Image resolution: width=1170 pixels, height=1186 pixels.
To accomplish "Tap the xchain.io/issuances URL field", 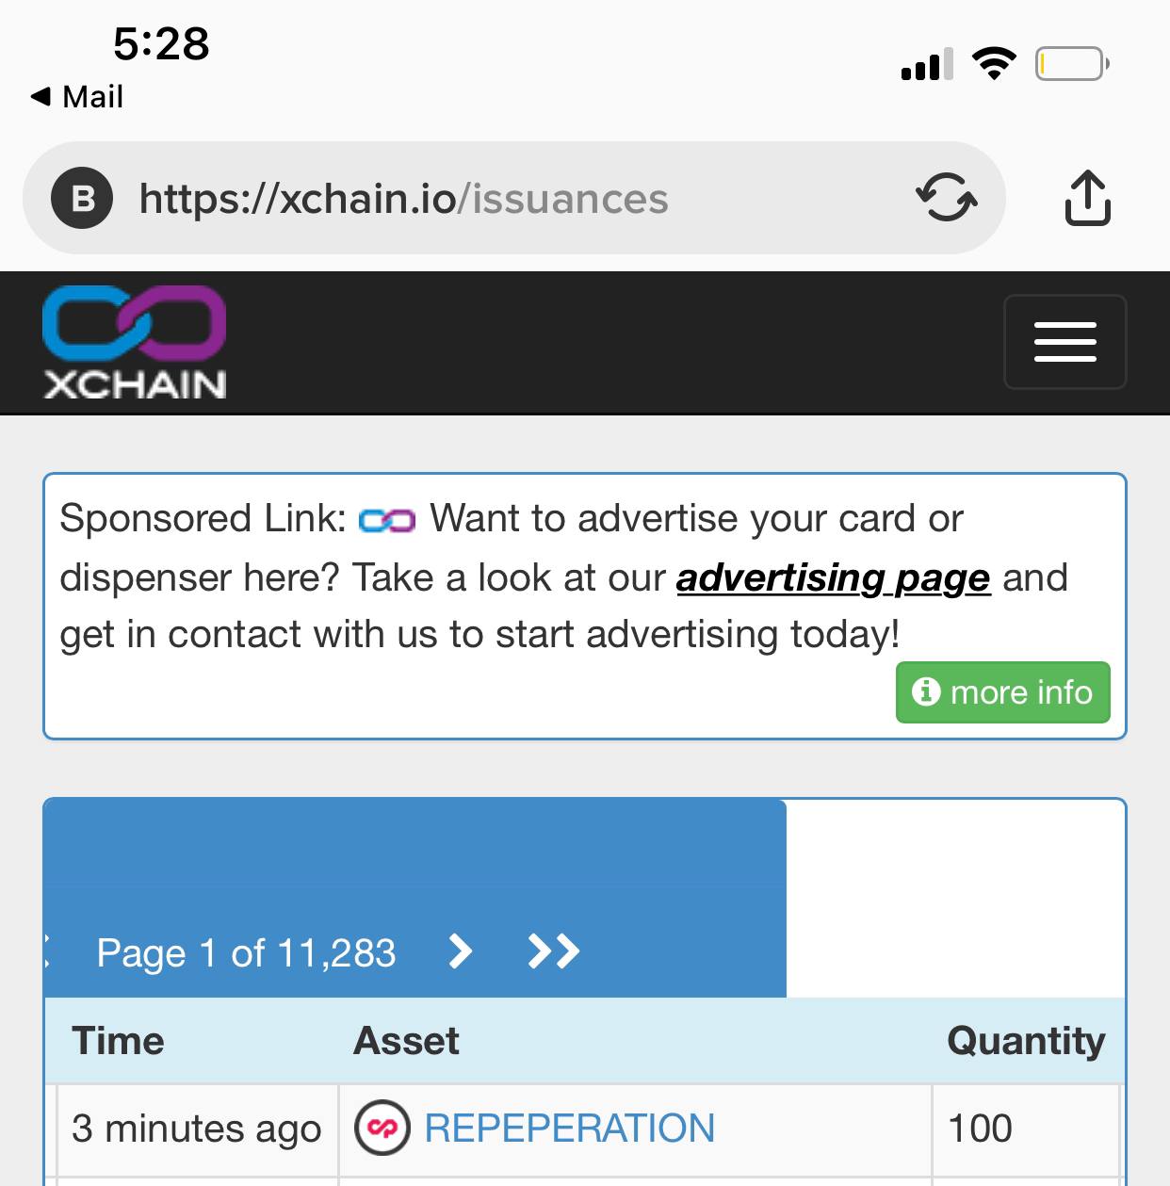I will coord(513,198).
